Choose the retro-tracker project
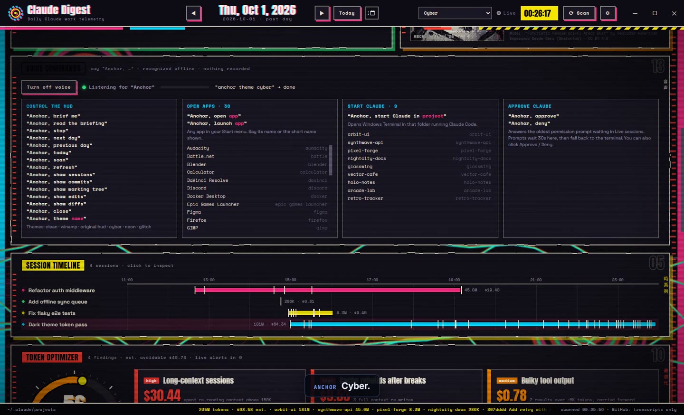The image size is (684, 415). pyautogui.click(x=419, y=198)
